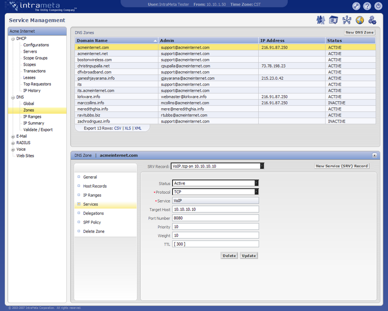This screenshot has width=388, height=311.
Task: Click the power logout icon
Action: coord(378,6)
